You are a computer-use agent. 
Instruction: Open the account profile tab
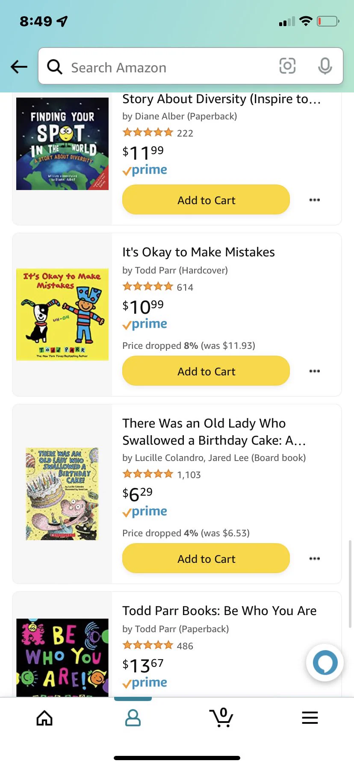pyautogui.click(x=133, y=718)
